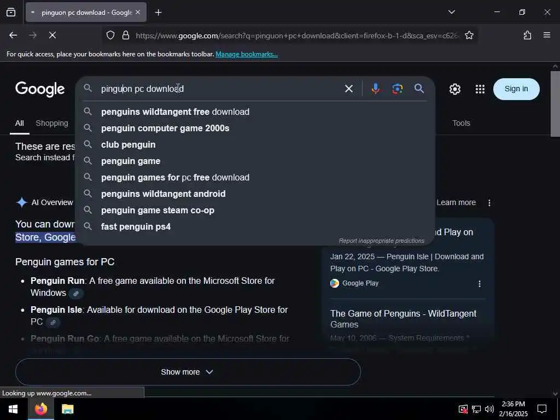Choose the fast penguin ps4 suggestion
Viewport: 560px width, 420px height.
tap(255, 227)
